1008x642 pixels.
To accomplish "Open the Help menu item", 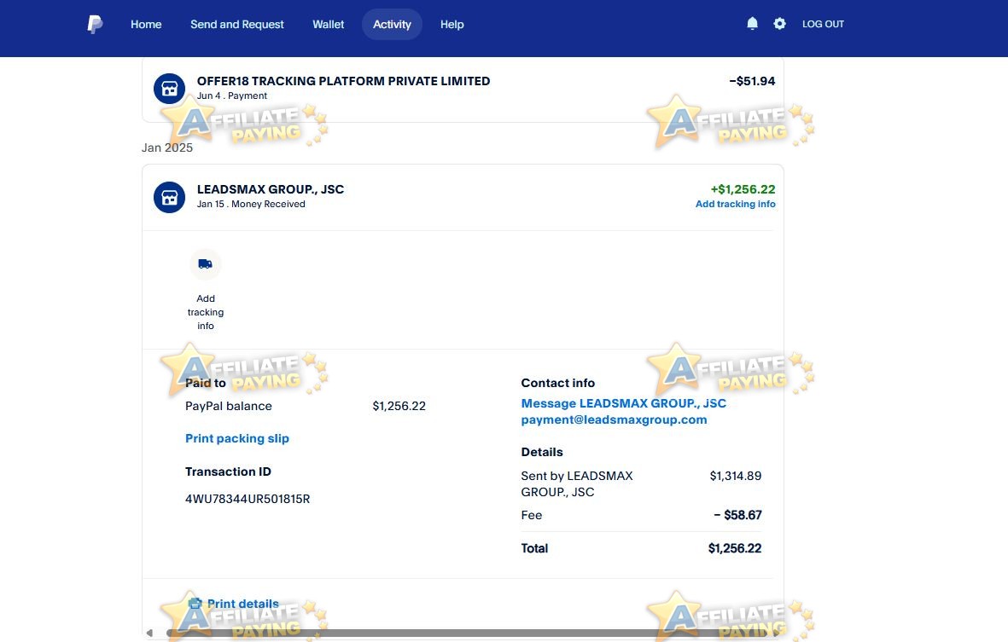I will pos(452,25).
